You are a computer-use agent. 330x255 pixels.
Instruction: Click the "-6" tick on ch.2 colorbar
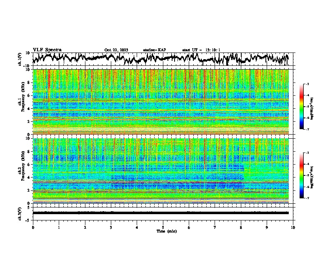coord(307,187)
